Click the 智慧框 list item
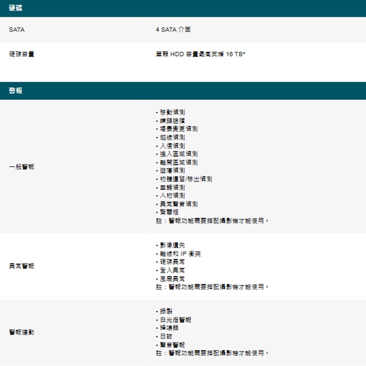This screenshot has width=366, height=366. pos(169,212)
